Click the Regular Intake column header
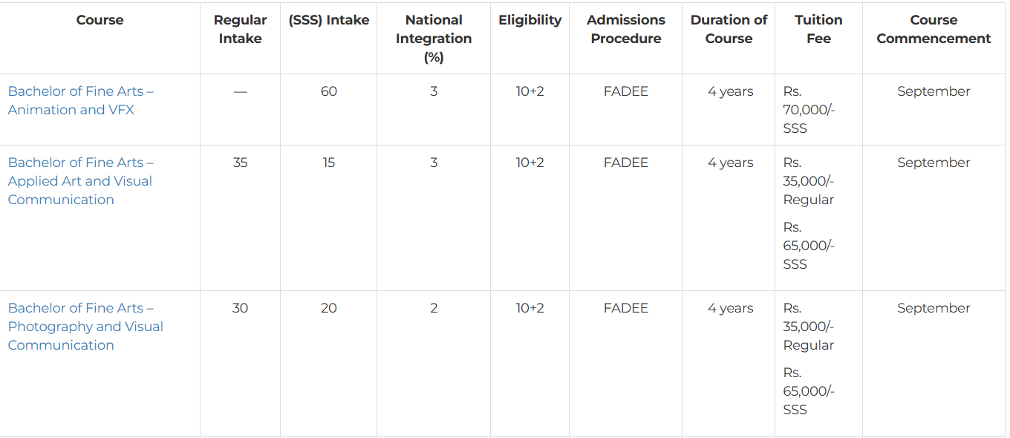The width and height of the screenshot is (1010, 438). pos(240,29)
